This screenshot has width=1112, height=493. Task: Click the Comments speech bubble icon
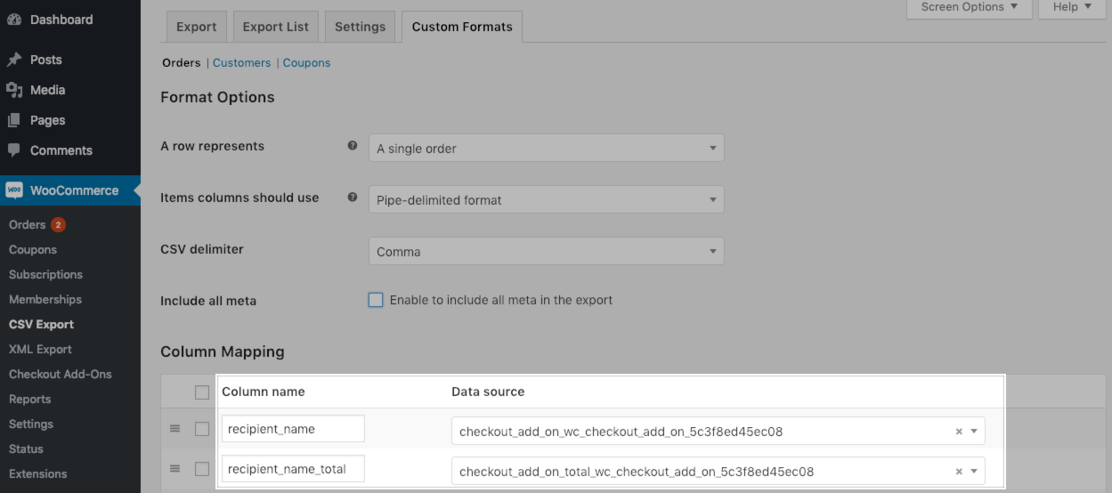pyautogui.click(x=14, y=150)
